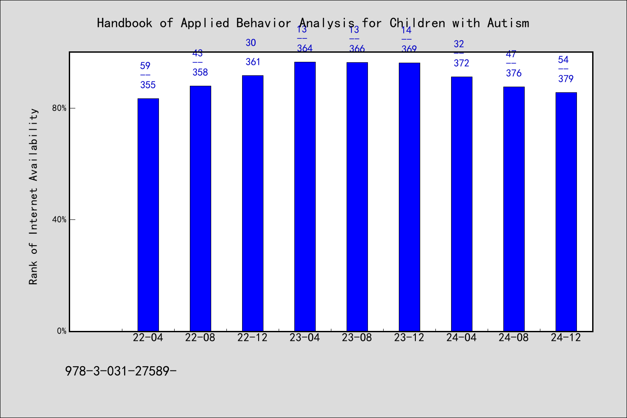Click the value 372 data label
Viewport: 627px width, 418px height.
pyautogui.click(x=462, y=63)
